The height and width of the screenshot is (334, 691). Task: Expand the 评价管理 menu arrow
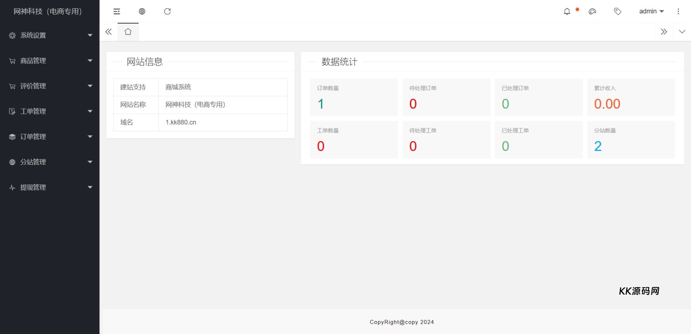point(90,86)
